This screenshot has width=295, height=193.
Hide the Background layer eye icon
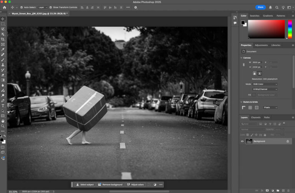point(242,141)
